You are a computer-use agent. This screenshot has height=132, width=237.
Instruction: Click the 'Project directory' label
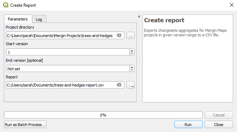point(20,27)
